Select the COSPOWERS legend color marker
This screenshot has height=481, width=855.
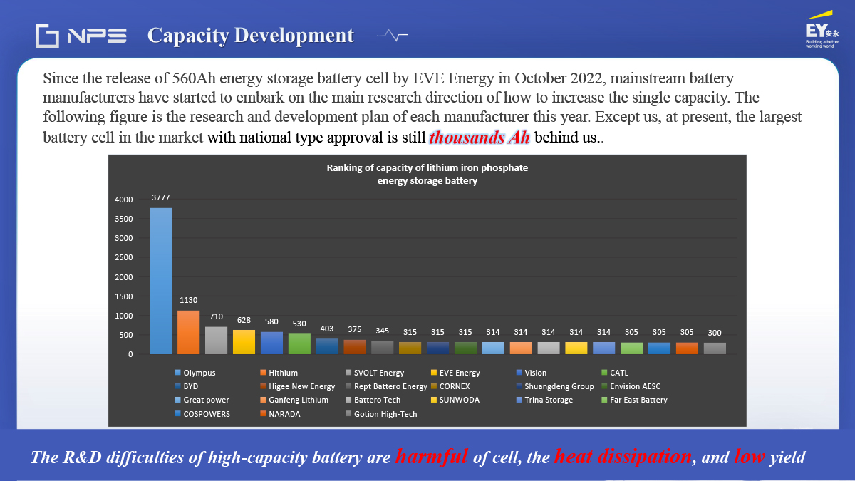click(178, 414)
